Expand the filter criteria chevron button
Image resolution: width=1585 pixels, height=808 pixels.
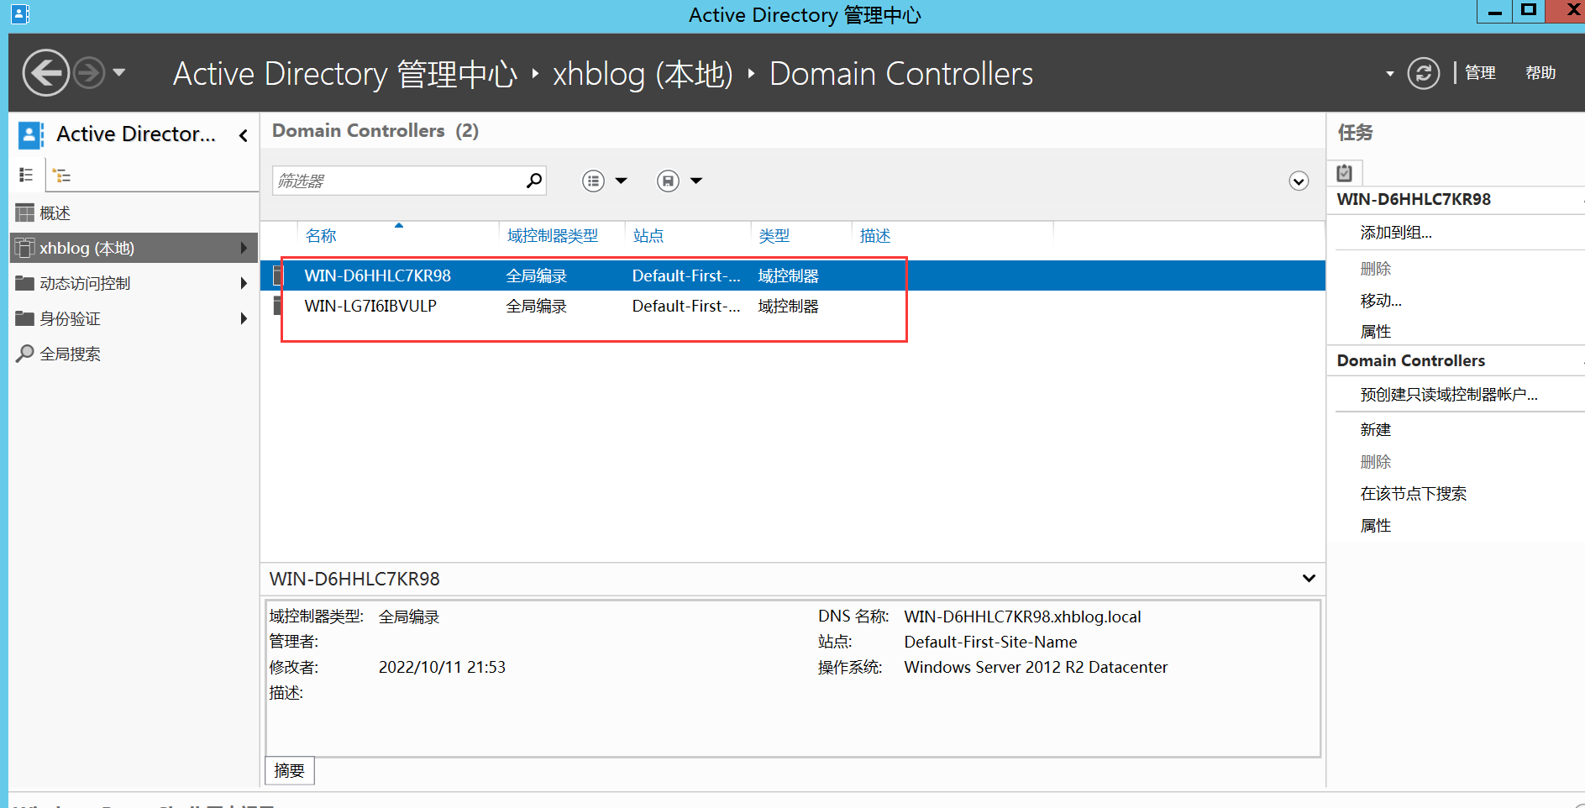1299,181
